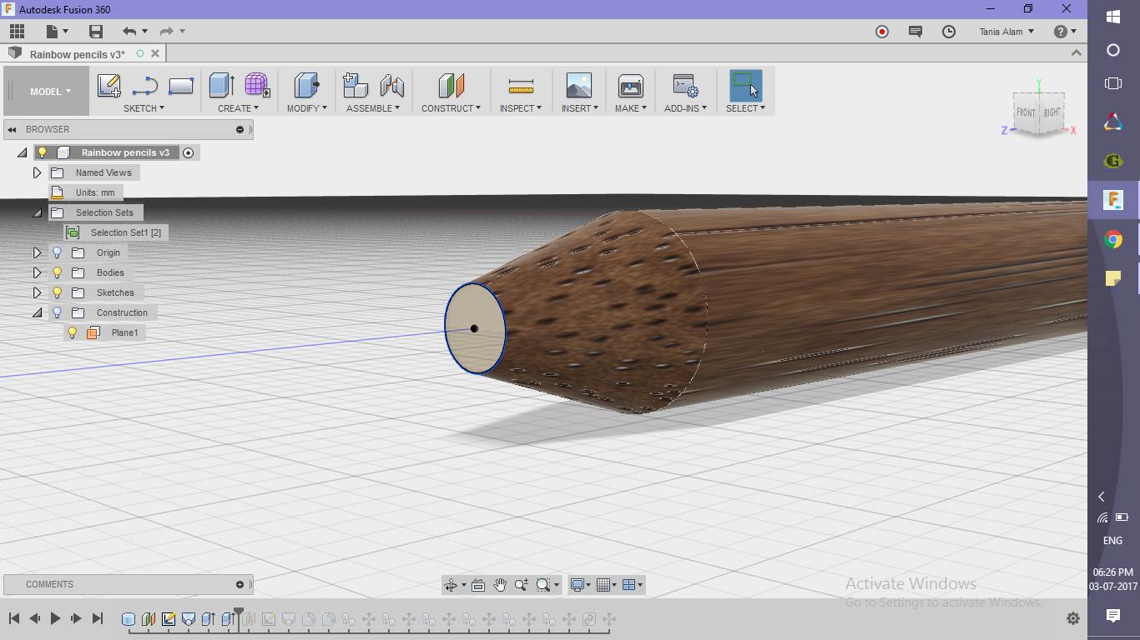Click the Joint icon in Assemble
The image size is (1140, 640).
click(x=391, y=86)
